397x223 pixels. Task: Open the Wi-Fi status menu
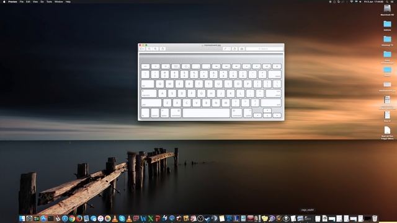(x=352, y=1)
